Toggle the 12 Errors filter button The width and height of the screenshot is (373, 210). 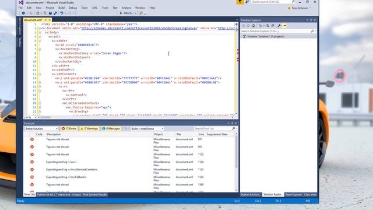69,128
